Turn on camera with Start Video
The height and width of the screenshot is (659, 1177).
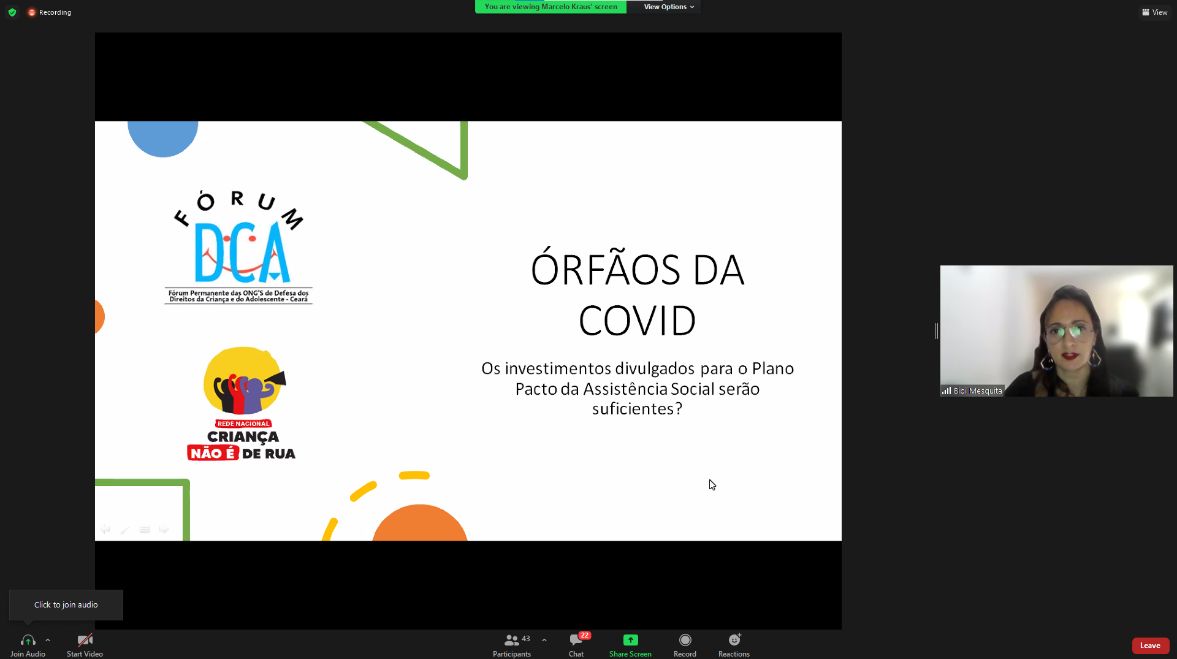coord(85,641)
